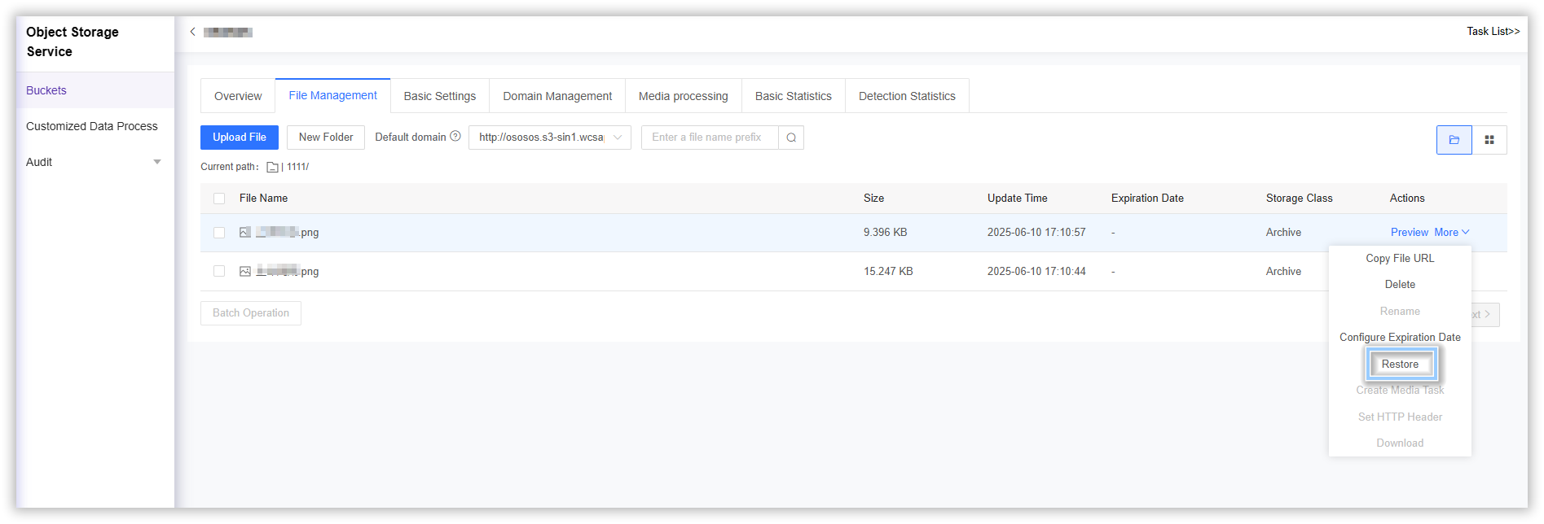Viewport: 1544px width, 524px height.
Task: Choose Copy File URL in the menu
Action: point(1400,259)
